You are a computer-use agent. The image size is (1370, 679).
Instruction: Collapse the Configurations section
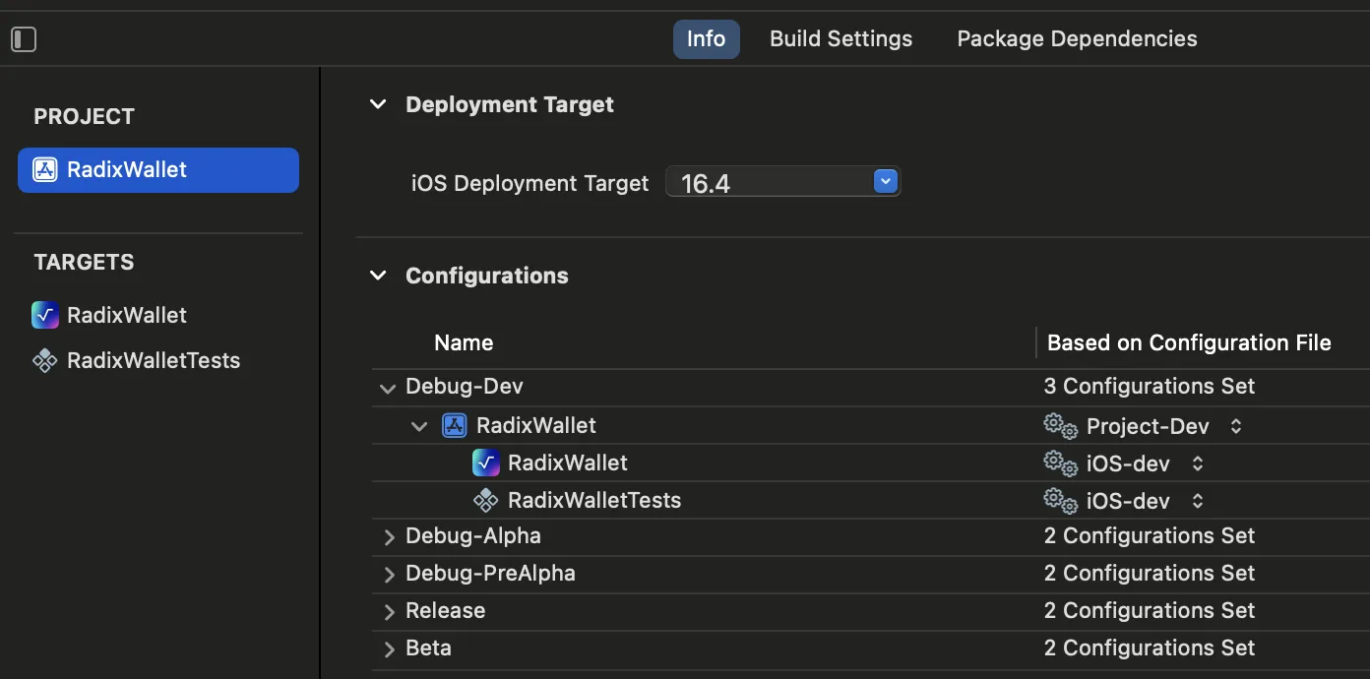(x=378, y=276)
